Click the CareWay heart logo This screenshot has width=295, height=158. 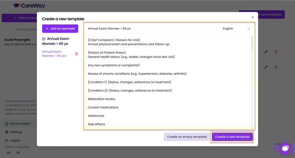[x=17, y=6]
